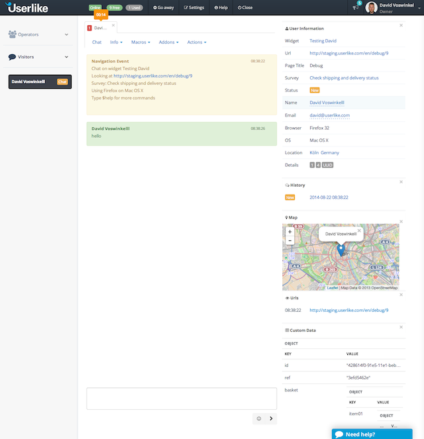Screen dimensions: 424x439
Task: Close the Map panel
Action: coord(401,221)
